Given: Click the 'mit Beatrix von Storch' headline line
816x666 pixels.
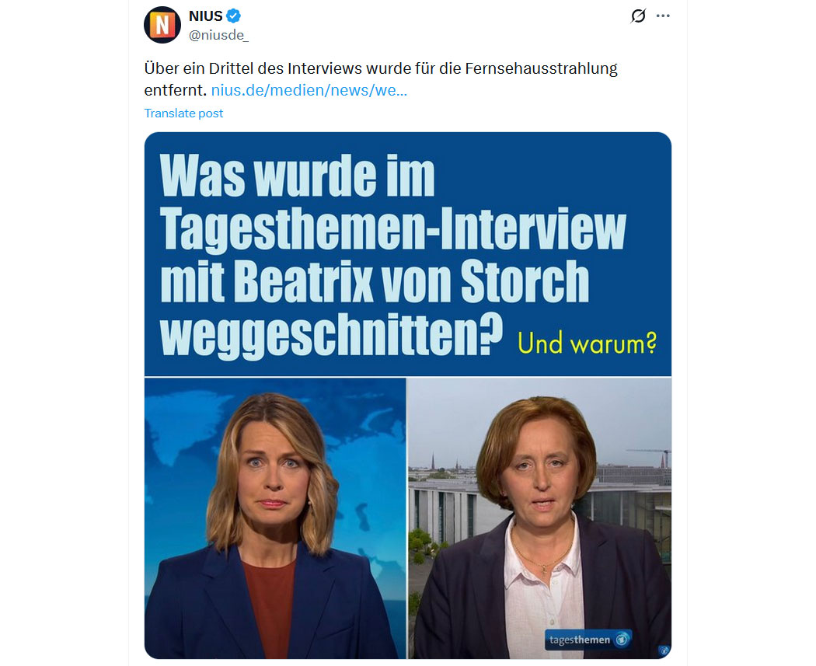Looking at the screenshot, I should pos(375,281).
